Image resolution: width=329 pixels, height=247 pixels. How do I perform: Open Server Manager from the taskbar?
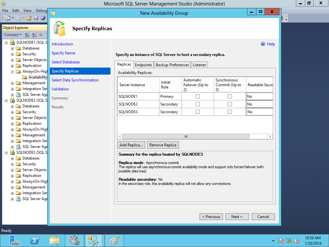14,241
